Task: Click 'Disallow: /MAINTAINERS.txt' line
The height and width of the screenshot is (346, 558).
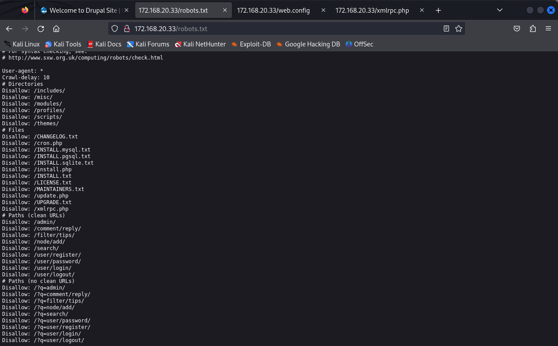Action: click(x=43, y=189)
